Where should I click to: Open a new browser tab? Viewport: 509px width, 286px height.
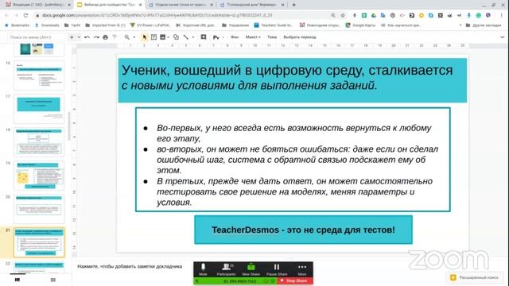[x=293, y=5]
